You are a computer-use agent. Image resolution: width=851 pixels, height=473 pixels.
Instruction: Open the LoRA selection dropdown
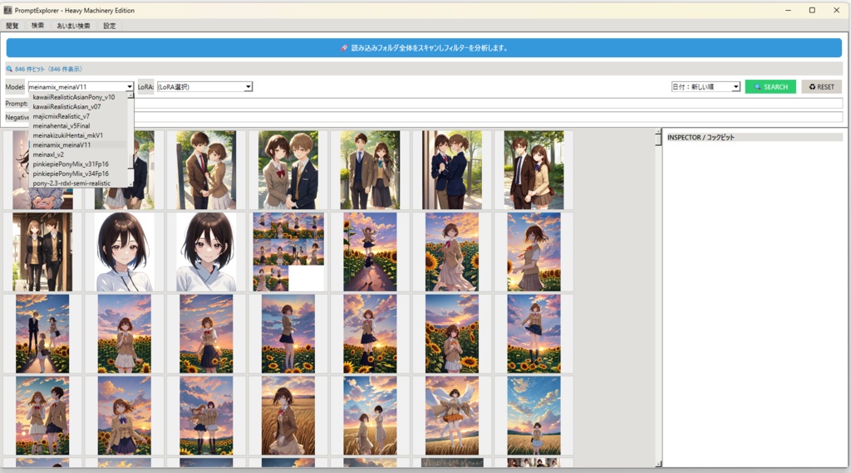click(x=204, y=86)
